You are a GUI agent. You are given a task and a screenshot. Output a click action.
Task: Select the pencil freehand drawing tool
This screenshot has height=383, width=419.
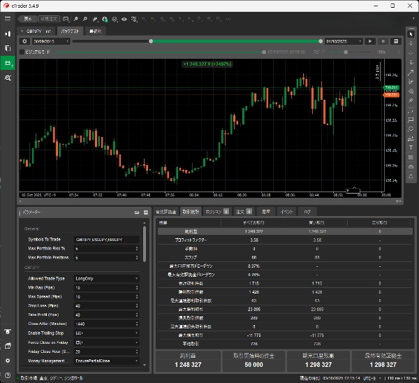pyautogui.click(x=411, y=82)
